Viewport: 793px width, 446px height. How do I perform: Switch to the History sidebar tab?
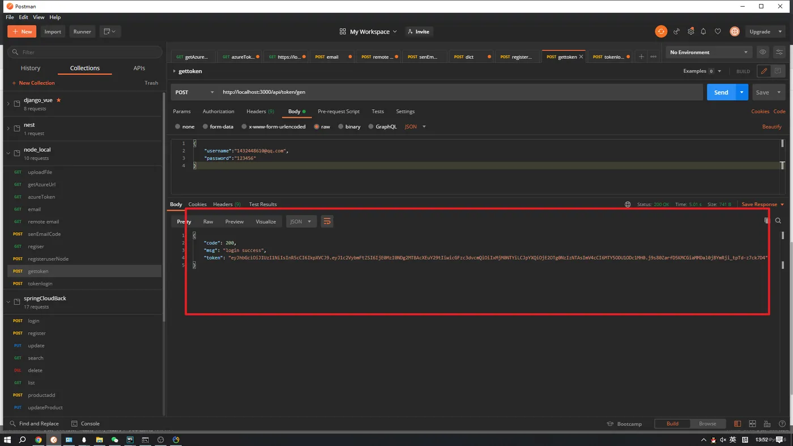[31, 68]
